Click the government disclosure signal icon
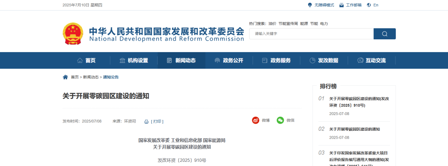 coord(217,60)
